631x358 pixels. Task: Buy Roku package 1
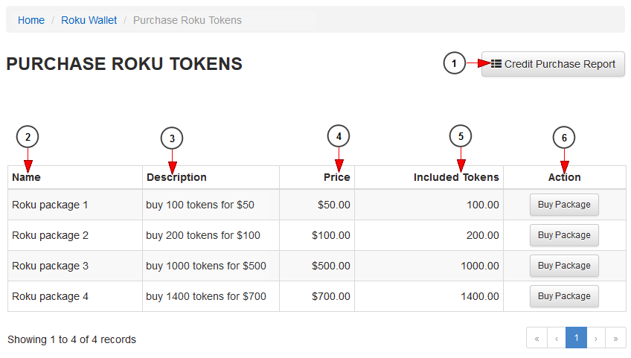click(x=564, y=205)
